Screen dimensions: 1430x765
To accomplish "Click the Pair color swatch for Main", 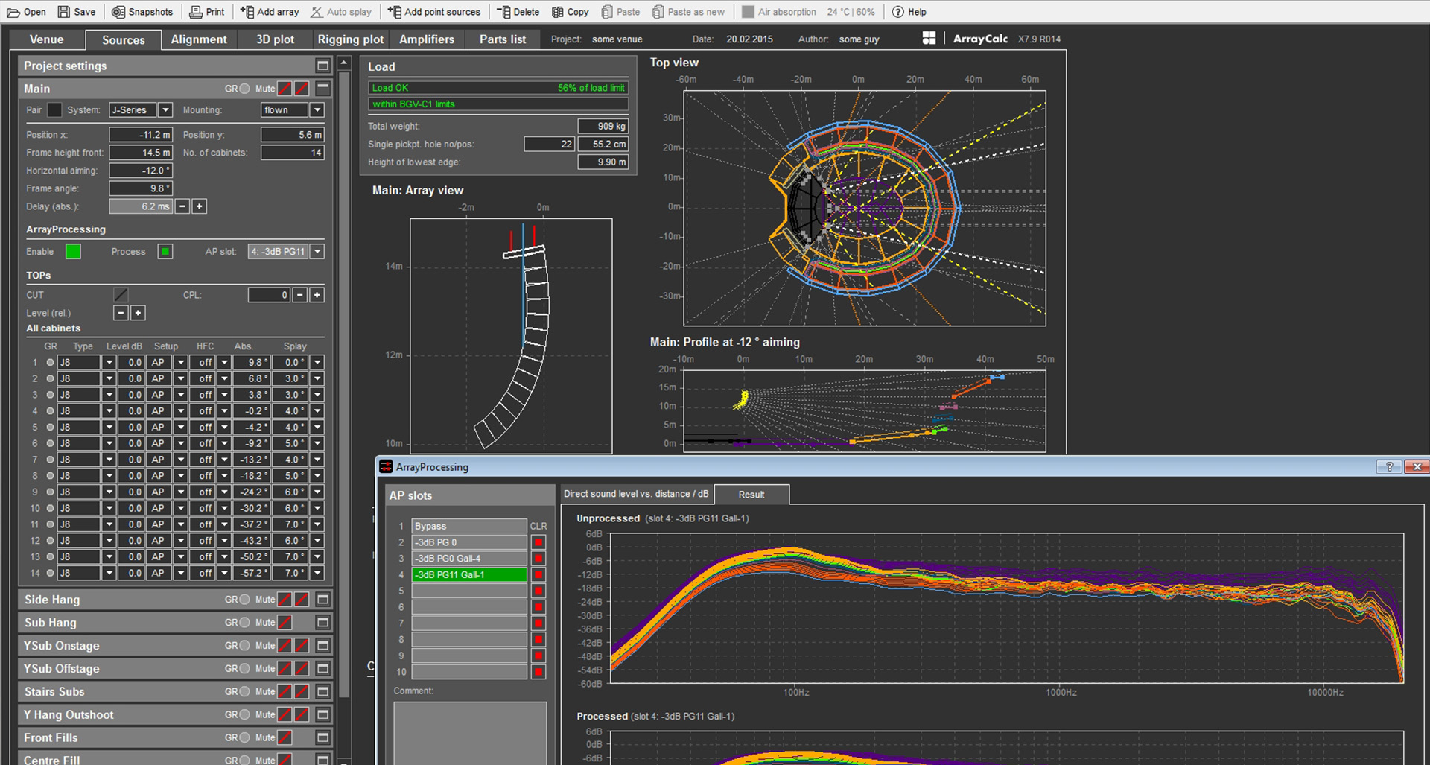I will 54,110.
